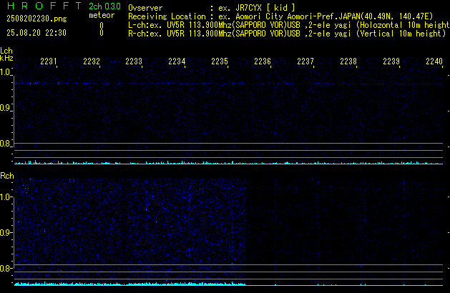Click the Rch 1.0 kHz axis value

pyautogui.click(x=5, y=197)
